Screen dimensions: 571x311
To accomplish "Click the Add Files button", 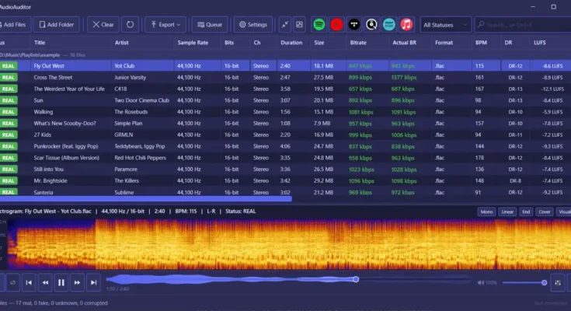I will tap(14, 24).
